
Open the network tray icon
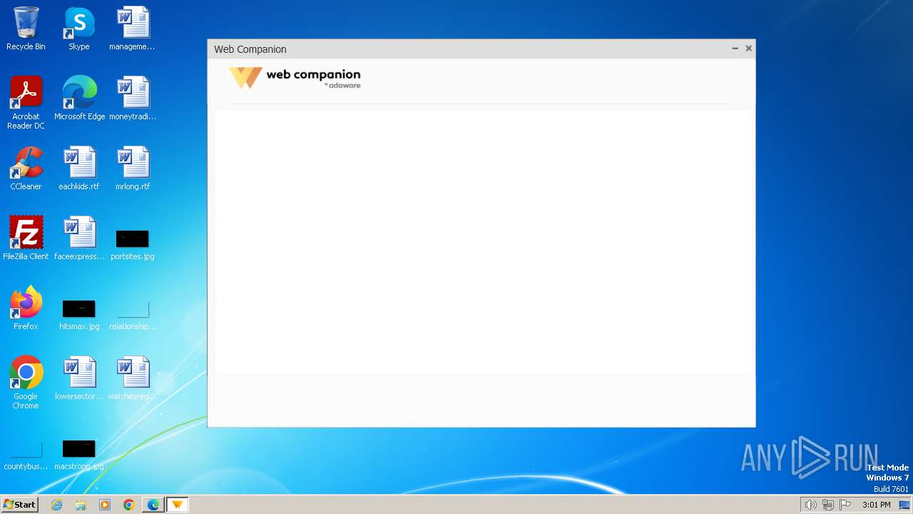pos(827,505)
